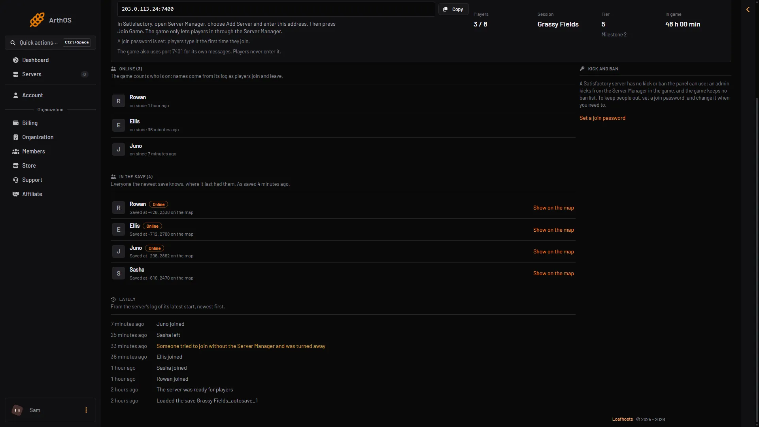The image size is (759, 427).
Task: Show Sasha on the map
Action: point(553,274)
